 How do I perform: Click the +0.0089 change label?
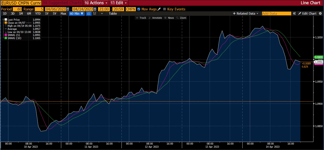pos(306,64)
